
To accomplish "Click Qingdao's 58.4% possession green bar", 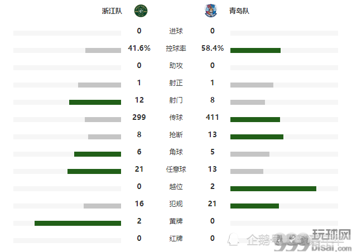I will tap(255, 51).
